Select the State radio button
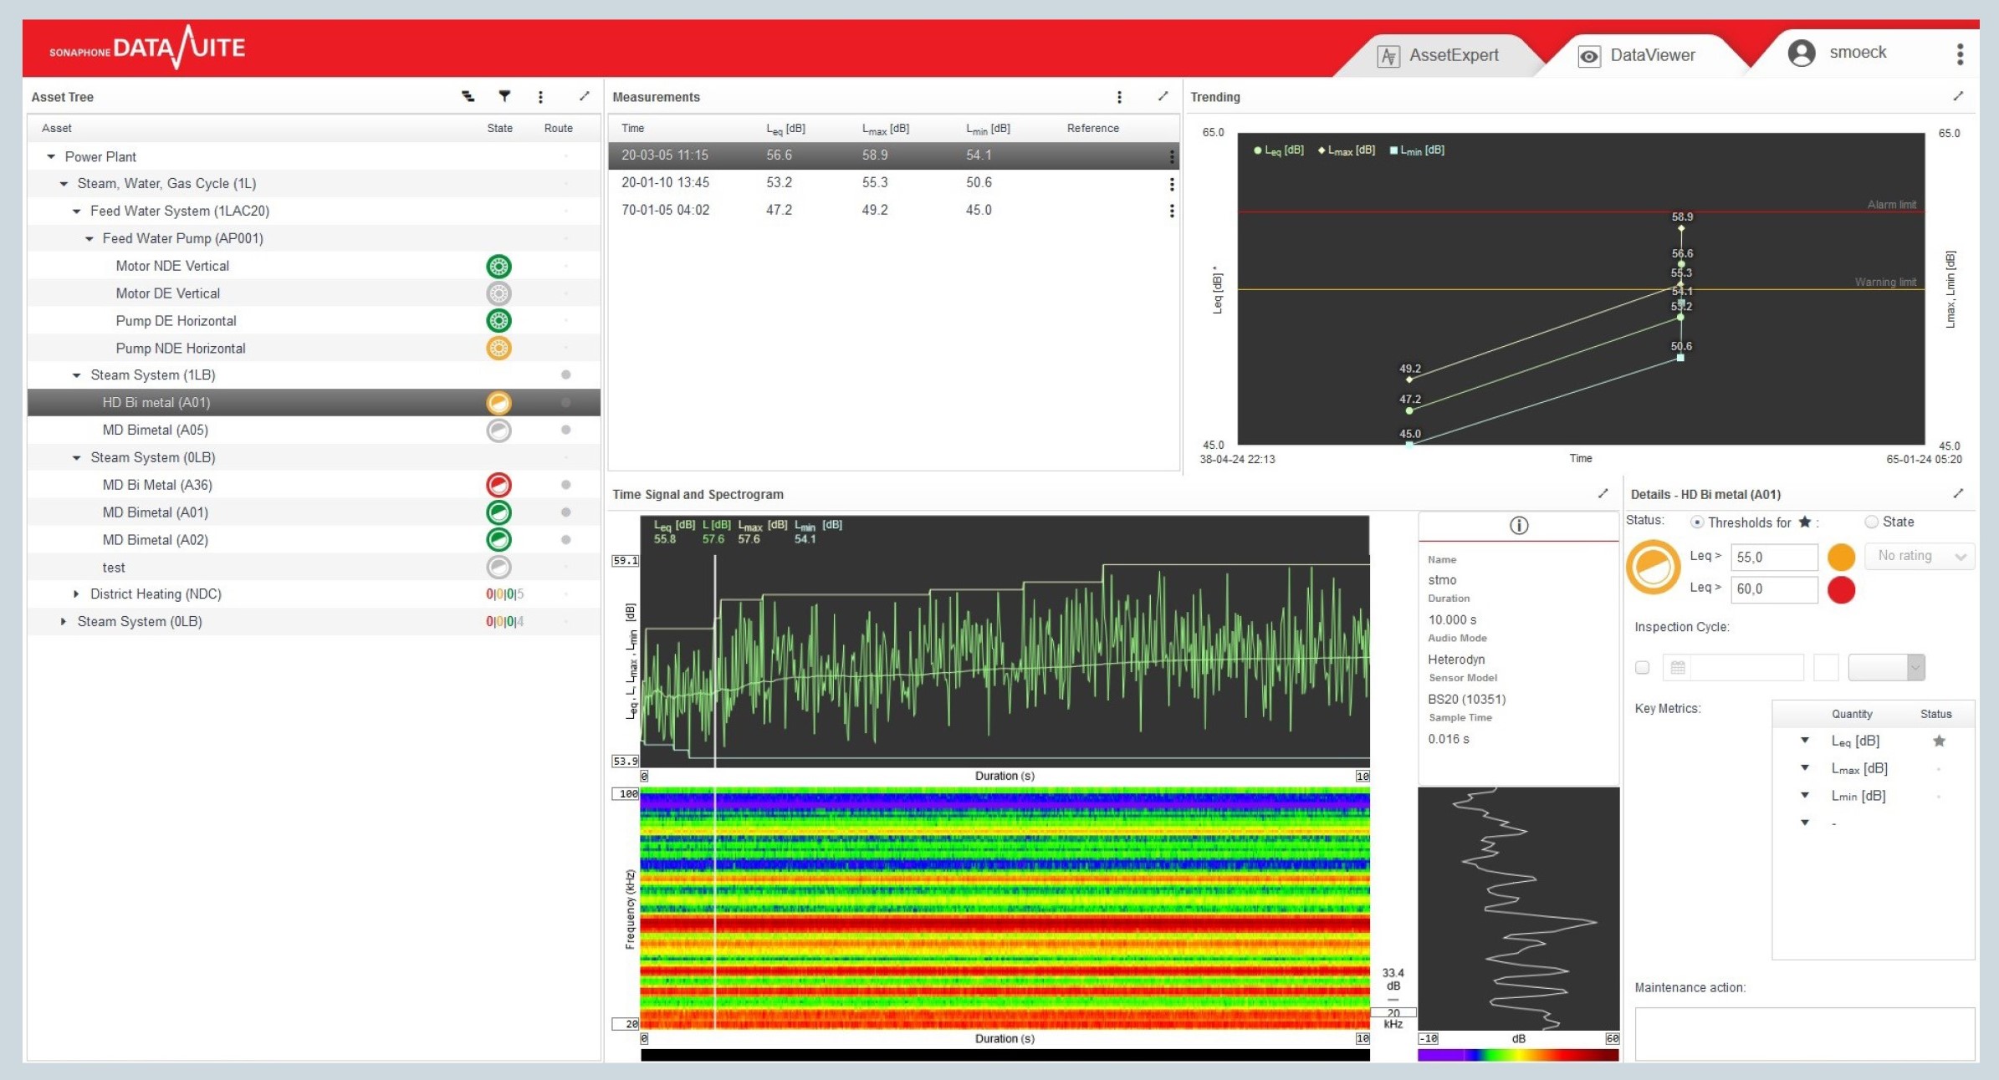The height and width of the screenshot is (1080, 1999). [1871, 522]
